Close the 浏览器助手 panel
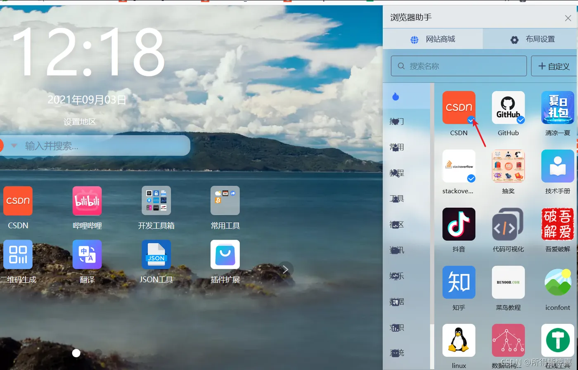The image size is (578, 370). (568, 18)
